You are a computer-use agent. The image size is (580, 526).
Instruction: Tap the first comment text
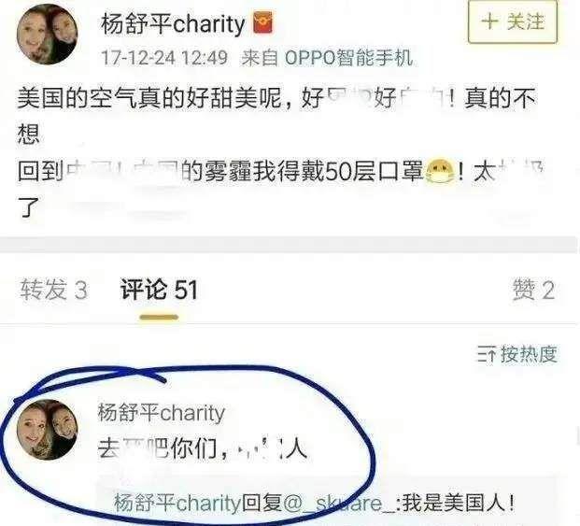pos(203,449)
